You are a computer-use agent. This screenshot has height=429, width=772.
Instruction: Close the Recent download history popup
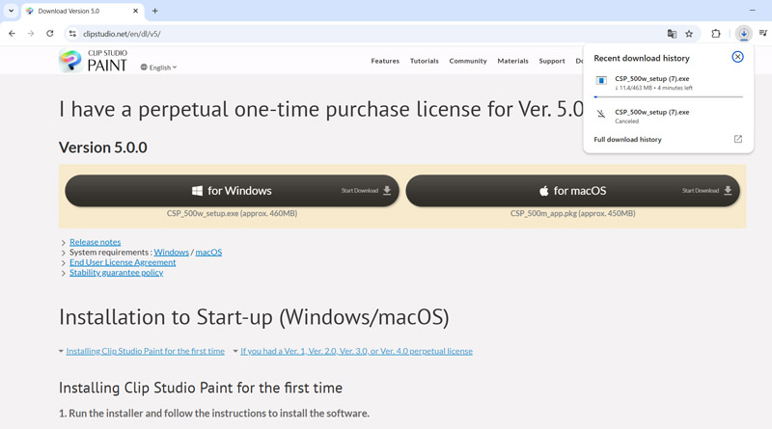tap(737, 57)
